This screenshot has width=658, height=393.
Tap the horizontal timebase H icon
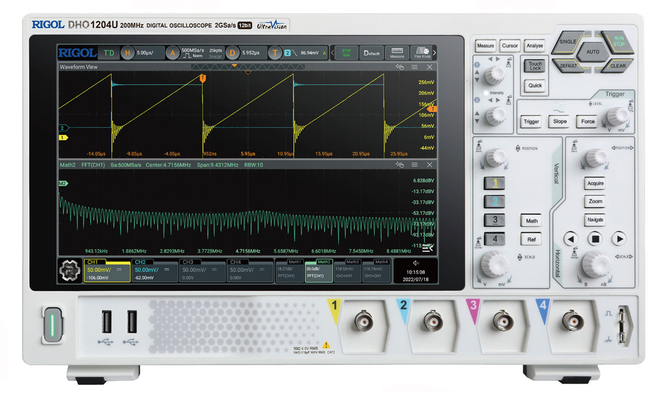click(x=128, y=53)
